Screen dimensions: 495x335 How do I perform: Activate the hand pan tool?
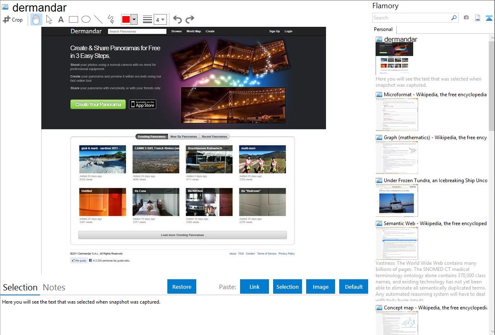click(x=36, y=19)
